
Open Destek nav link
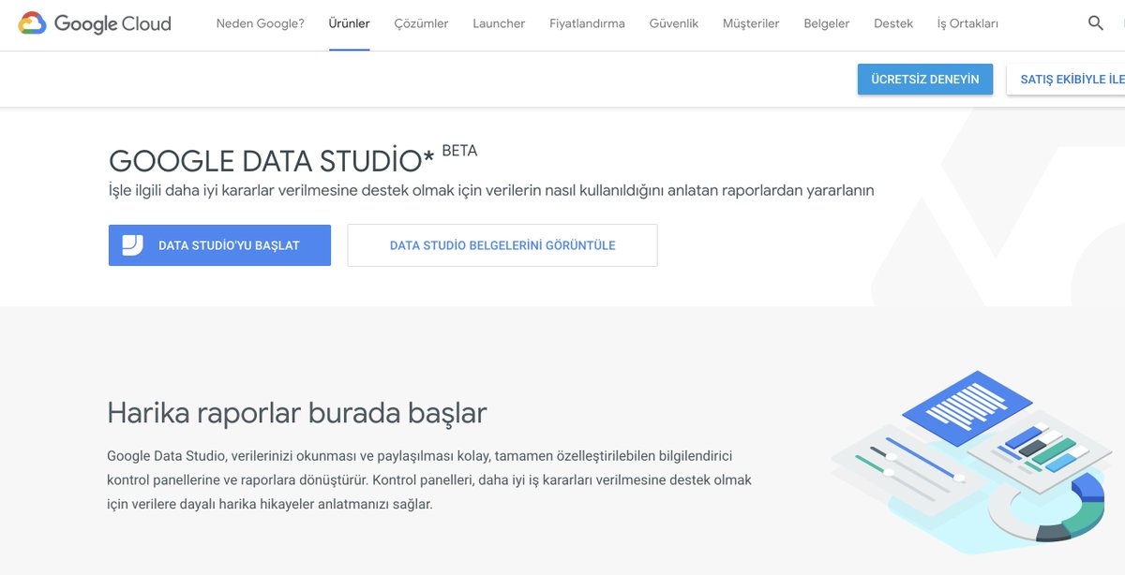pyautogui.click(x=893, y=23)
